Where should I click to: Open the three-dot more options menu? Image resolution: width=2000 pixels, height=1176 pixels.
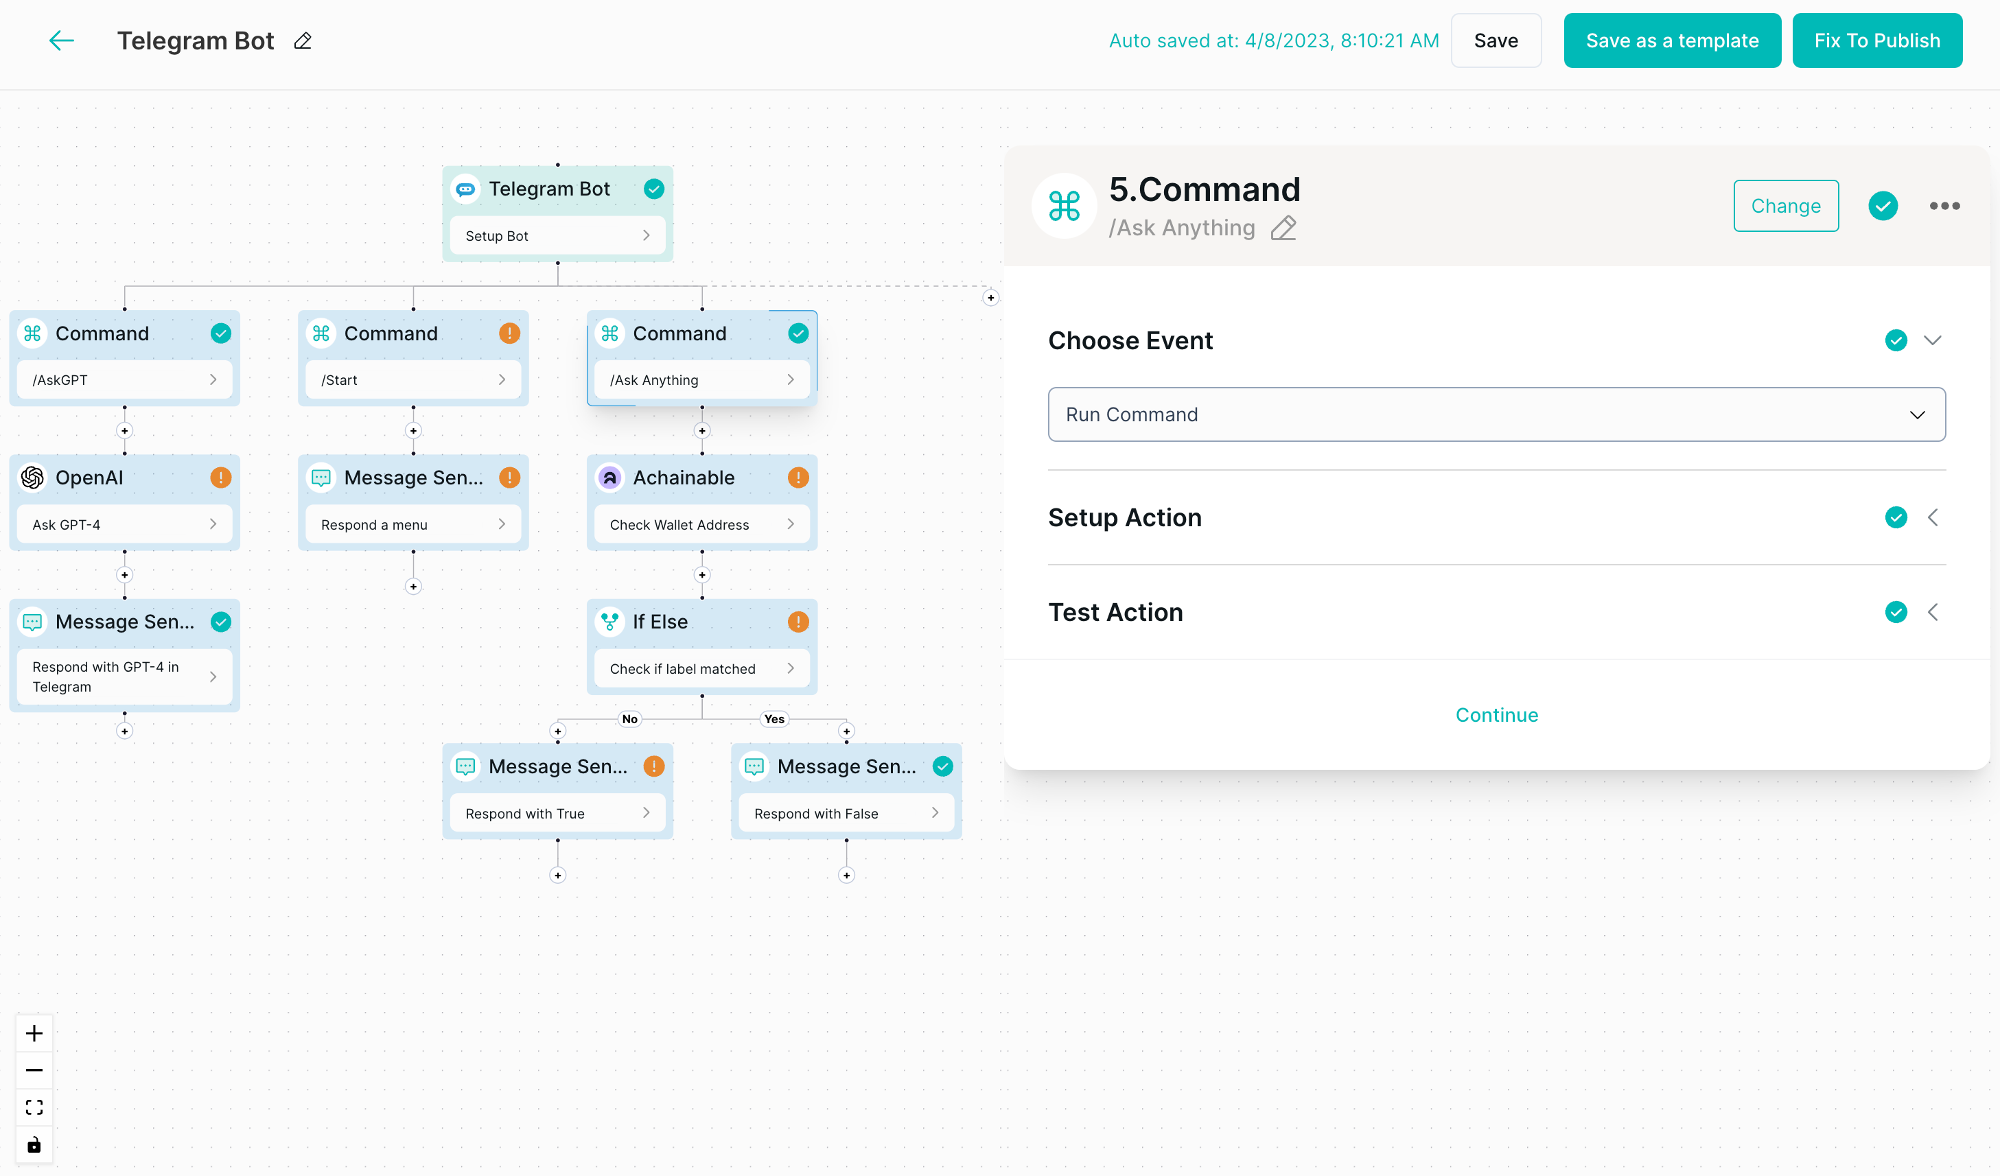[x=1944, y=207]
